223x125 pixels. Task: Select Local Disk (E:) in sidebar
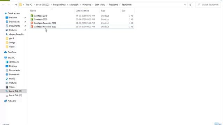pos(15,95)
